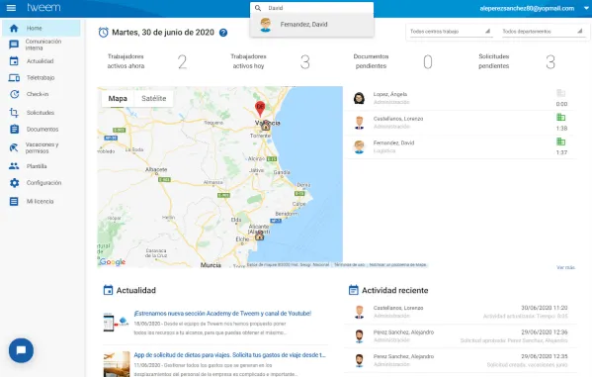The width and height of the screenshot is (592, 377).
Task: Click the Mi licencia sidebar icon
Action: [x=14, y=201]
